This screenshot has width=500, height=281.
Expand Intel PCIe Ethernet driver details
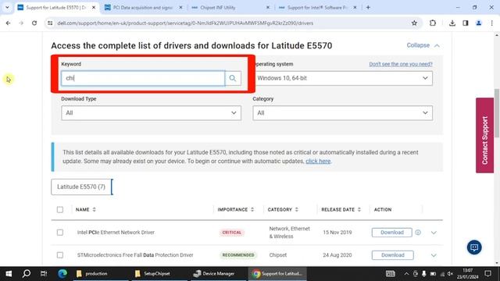(434, 233)
